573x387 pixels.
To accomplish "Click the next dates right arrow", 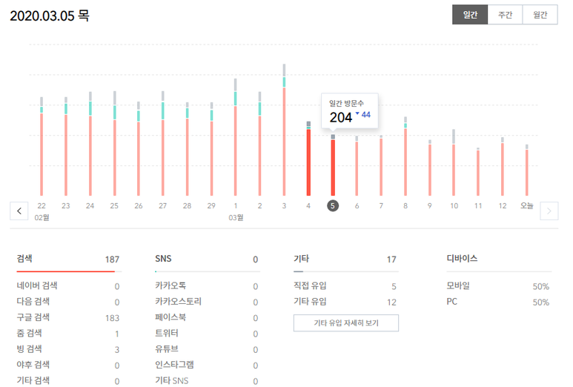I will coord(549,211).
